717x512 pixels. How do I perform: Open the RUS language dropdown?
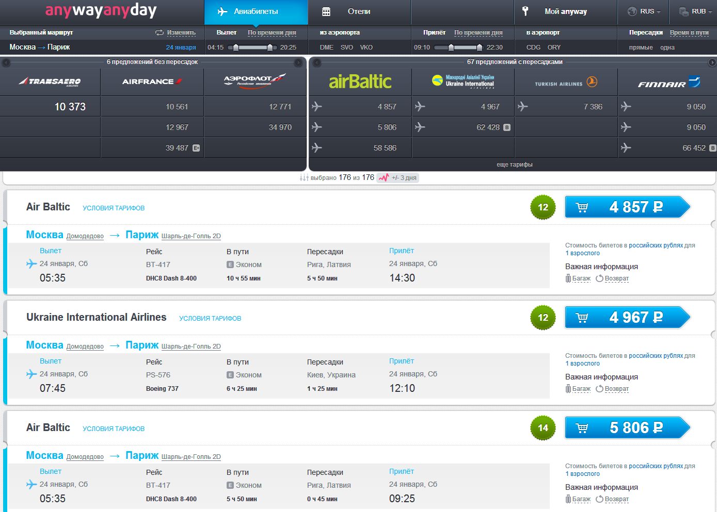(644, 11)
